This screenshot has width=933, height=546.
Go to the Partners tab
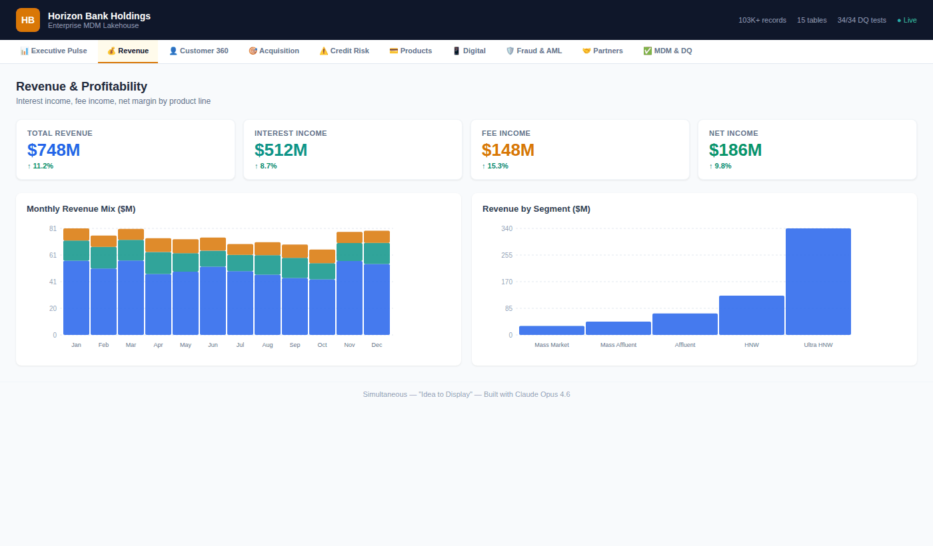click(x=602, y=51)
